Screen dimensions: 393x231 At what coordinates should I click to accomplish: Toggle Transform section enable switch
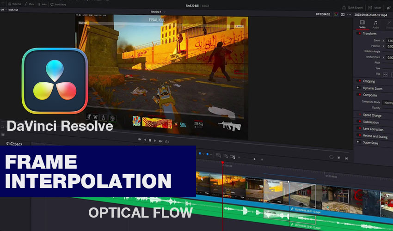359,33
